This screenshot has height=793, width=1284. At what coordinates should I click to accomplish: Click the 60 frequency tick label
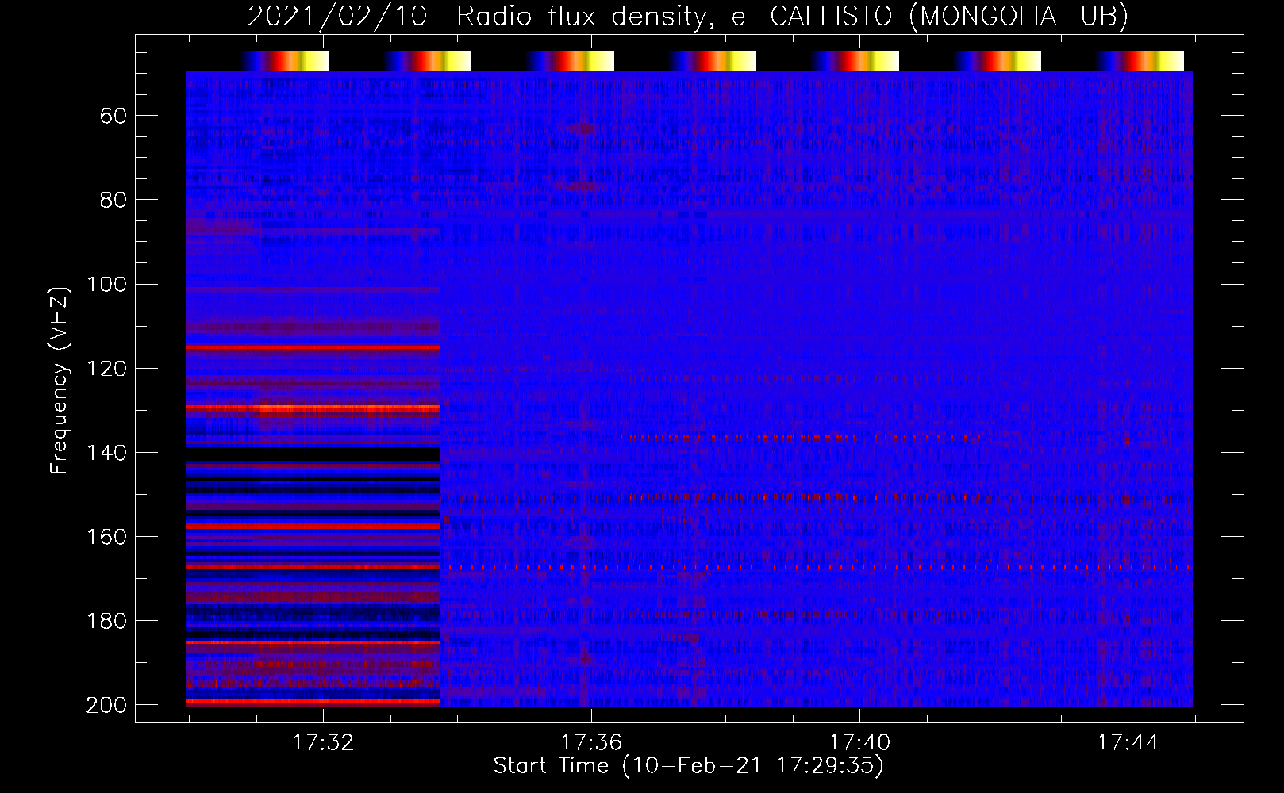tap(113, 116)
